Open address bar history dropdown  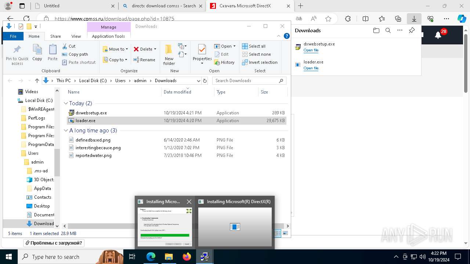pos(199,81)
